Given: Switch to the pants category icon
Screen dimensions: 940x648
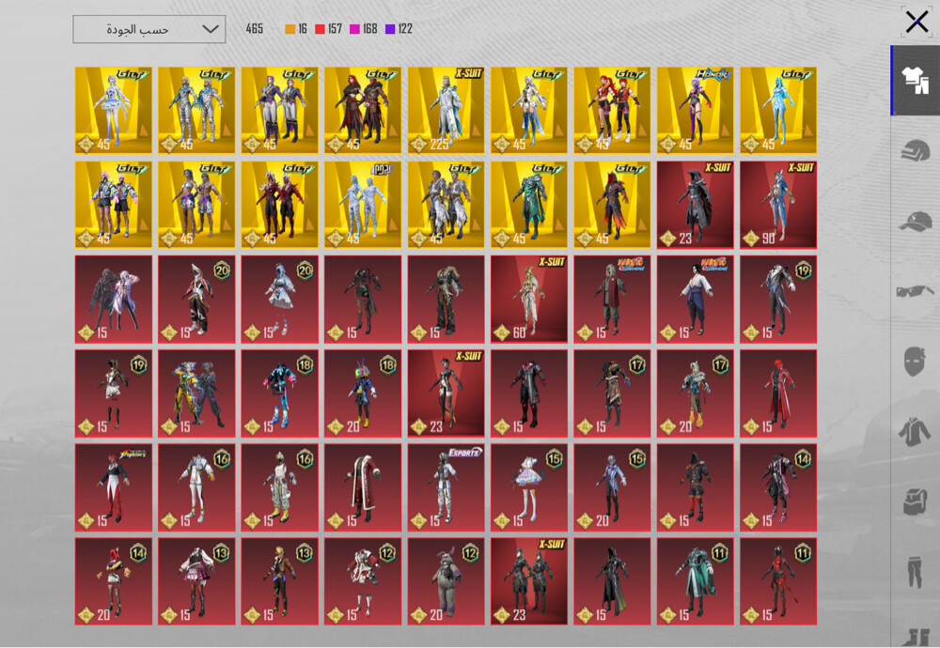Looking at the screenshot, I should [x=915, y=572].
